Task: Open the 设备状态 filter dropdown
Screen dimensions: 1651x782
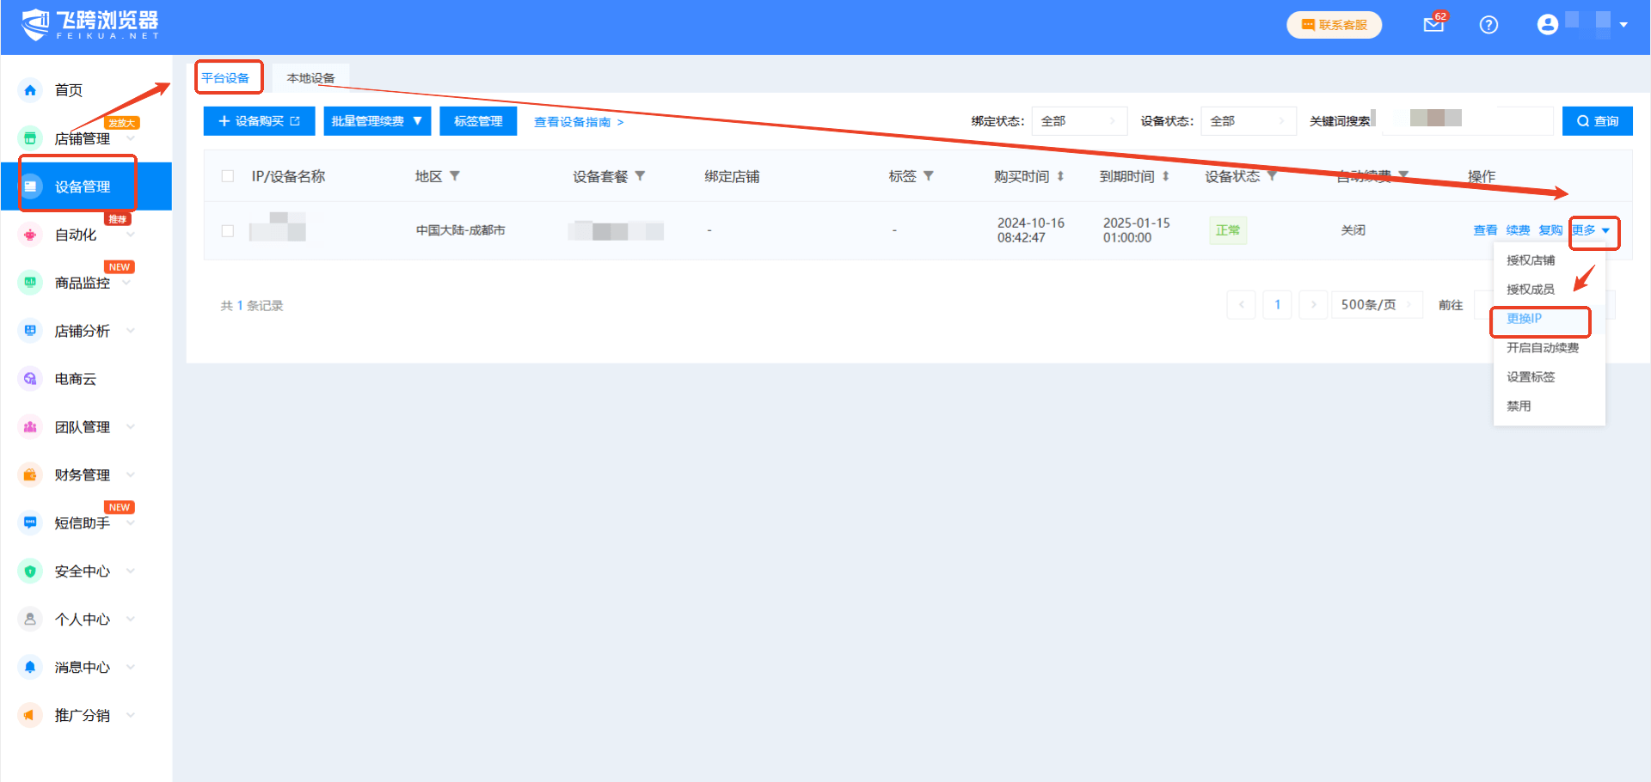Action: (x=1249, y=120)
